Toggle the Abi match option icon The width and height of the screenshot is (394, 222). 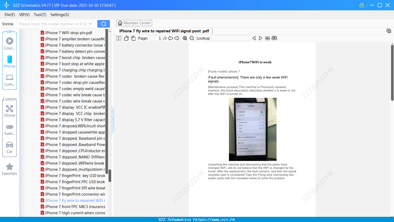click(267, 38)
